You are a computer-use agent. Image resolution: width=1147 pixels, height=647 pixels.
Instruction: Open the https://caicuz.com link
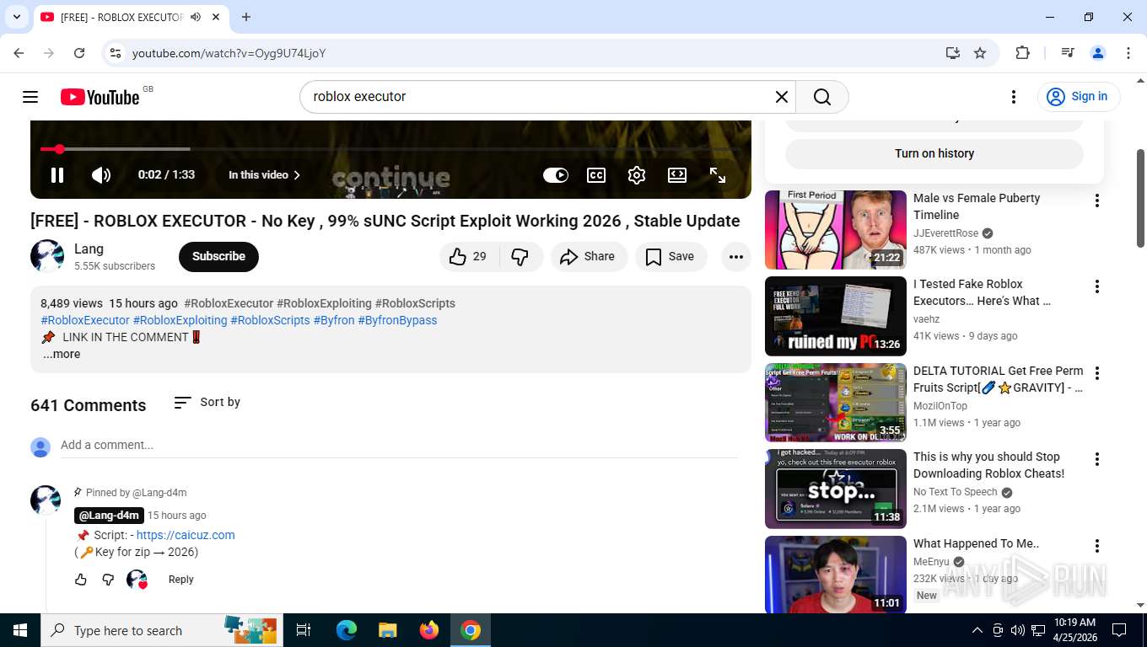tap(186, 535)
